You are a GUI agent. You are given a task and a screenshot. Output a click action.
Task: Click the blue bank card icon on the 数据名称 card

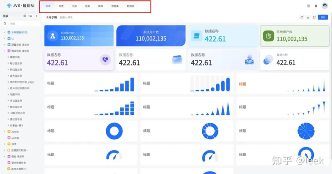(x=177, y=60)
